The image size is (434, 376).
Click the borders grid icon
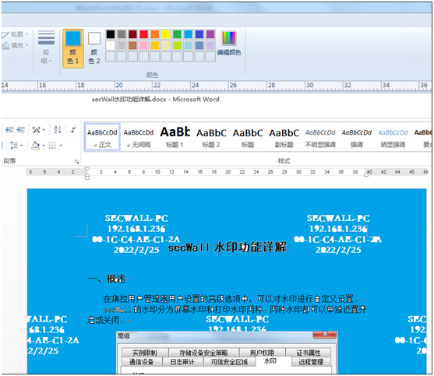pos(52,145)
